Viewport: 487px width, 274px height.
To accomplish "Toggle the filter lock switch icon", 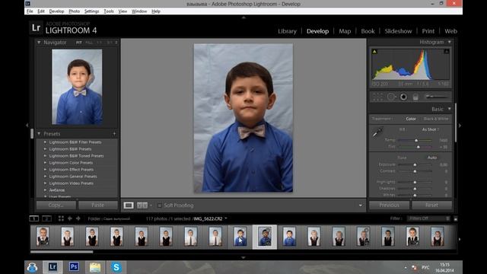I will (x=455, y=218).
